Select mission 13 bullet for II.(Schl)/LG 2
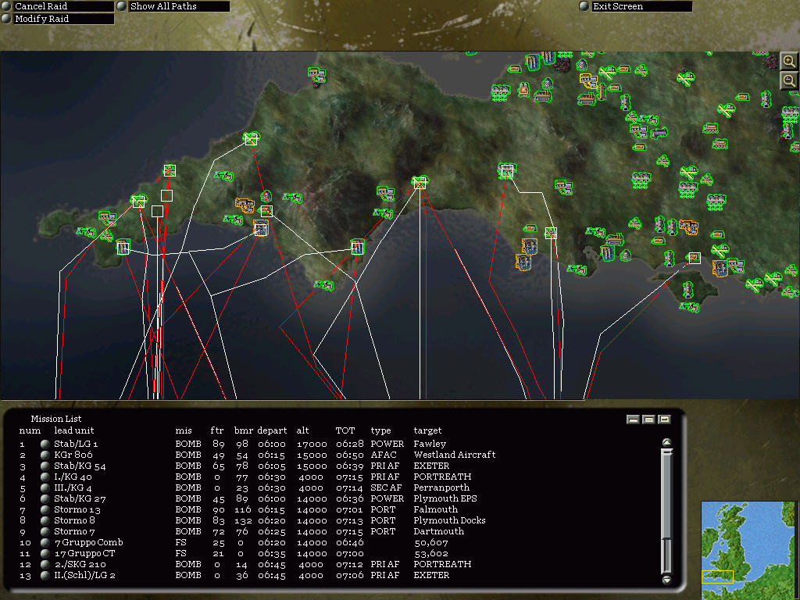Screen dimensions: 800x600 [45, 575]
